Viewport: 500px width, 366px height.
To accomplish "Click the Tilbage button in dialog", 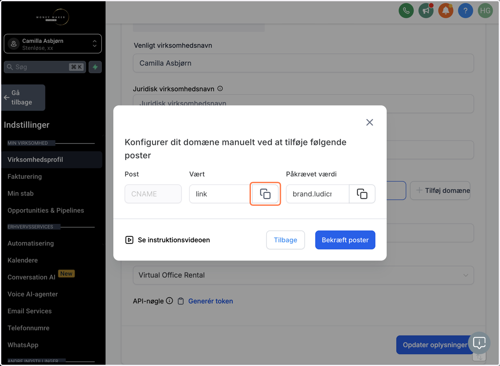I will tap(285, 240).
